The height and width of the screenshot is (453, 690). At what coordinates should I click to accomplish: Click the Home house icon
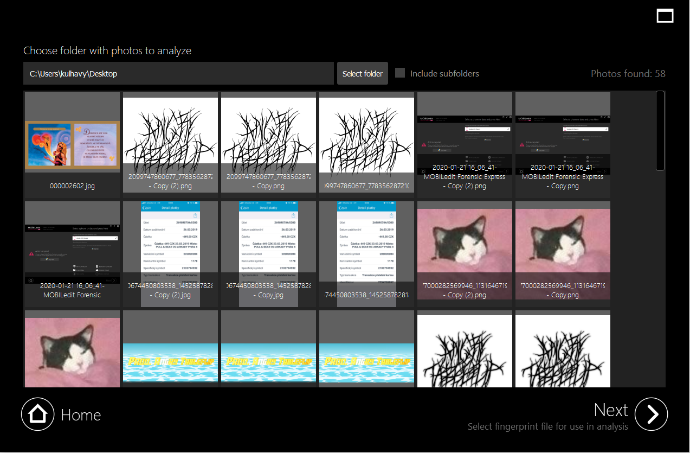(x=37, y=415)
